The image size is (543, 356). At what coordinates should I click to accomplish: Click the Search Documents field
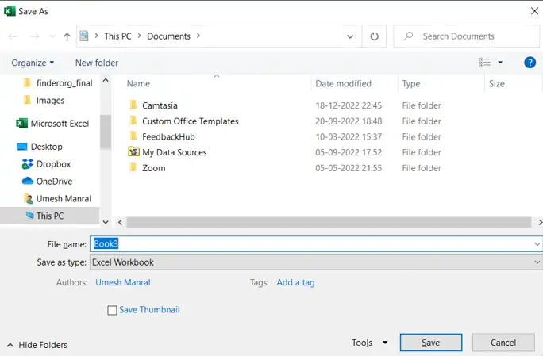467,36
